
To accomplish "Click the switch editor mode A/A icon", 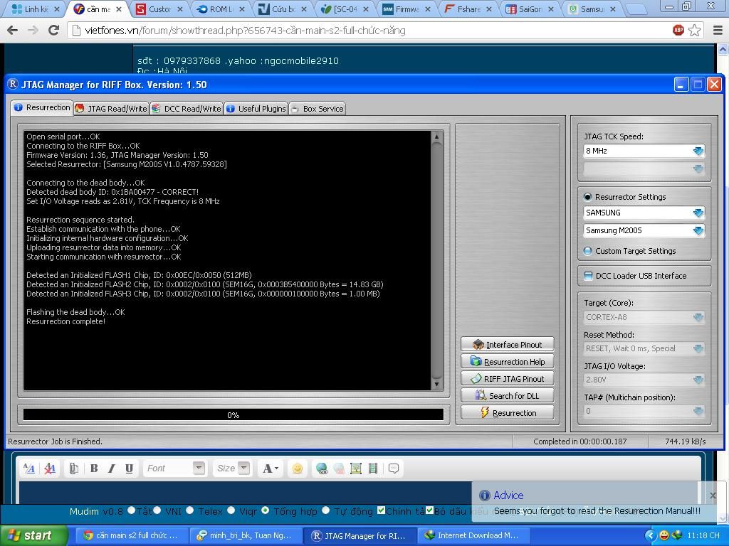I will (x=28, y=468).
